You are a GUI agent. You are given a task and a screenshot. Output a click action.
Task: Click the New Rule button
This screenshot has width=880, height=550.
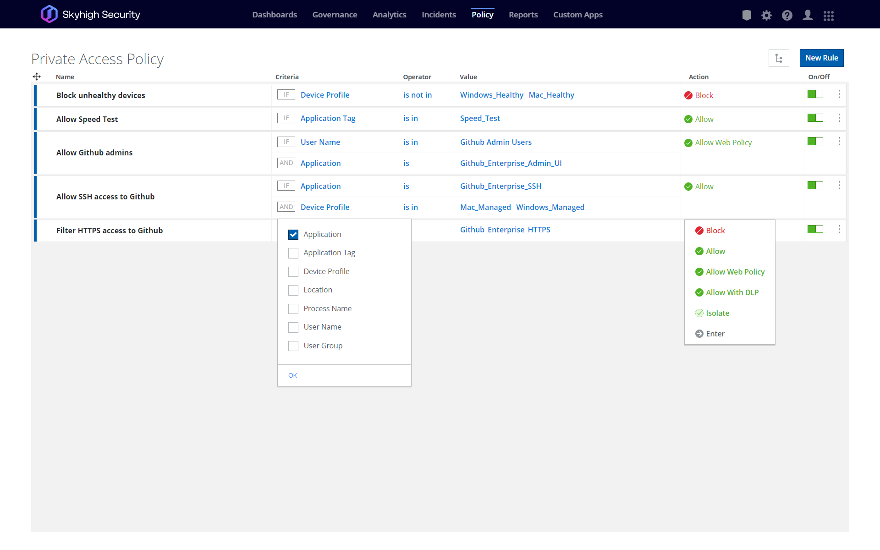(821, 58)
